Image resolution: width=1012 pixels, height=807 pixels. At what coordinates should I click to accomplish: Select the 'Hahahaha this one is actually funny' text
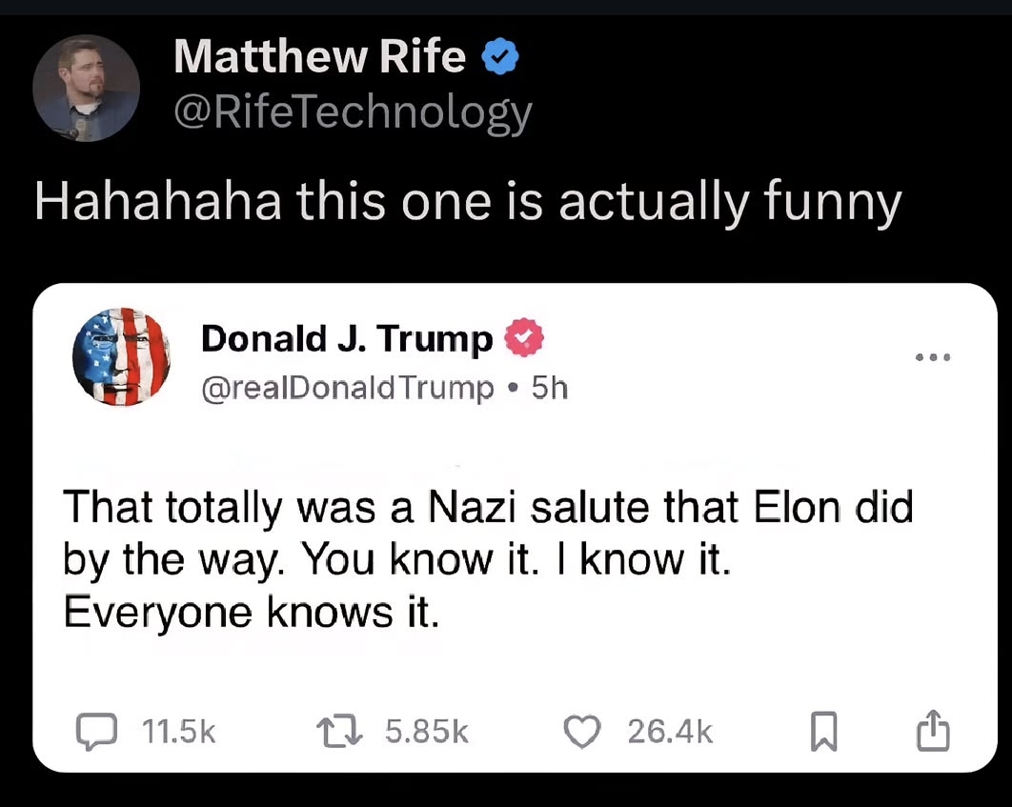point(467,202)
